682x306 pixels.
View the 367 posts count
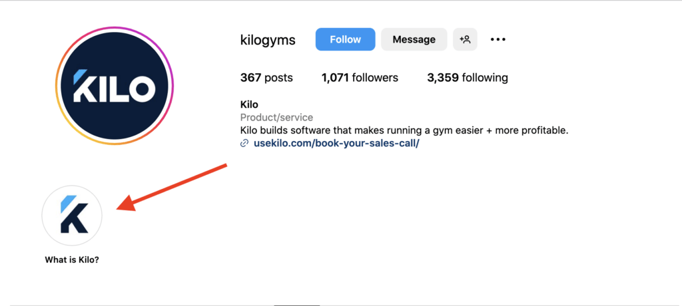click(266, 78)
